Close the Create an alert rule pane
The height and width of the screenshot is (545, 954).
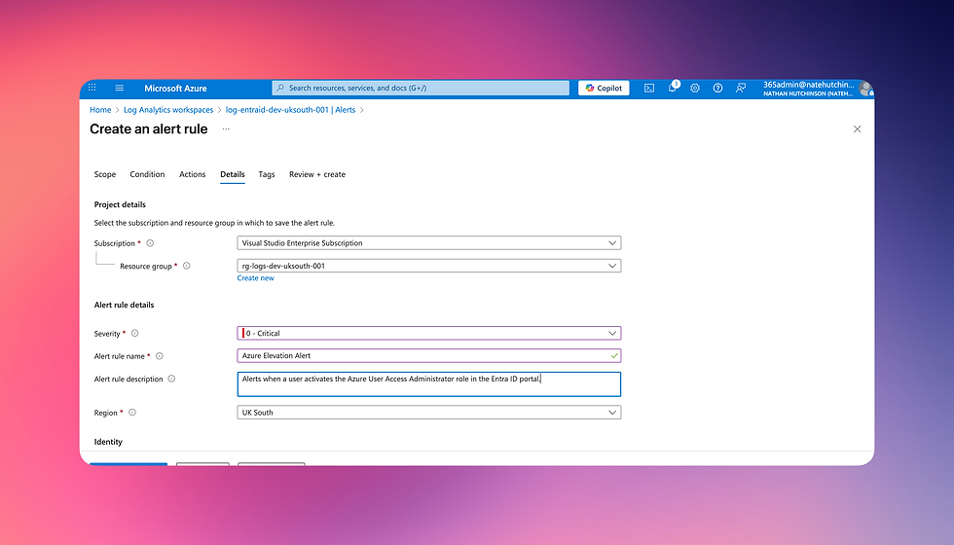858,128
